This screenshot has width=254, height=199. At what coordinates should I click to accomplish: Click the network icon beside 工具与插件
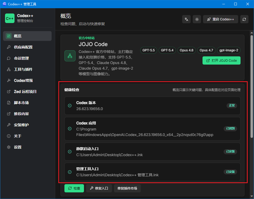point(9,69)
